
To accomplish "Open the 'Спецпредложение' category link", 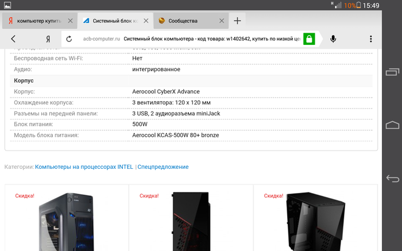I will click(x=163, y=167).
